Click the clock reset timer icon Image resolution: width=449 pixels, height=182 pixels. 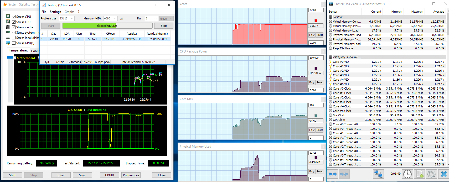pyautogui.click(x=407, y=174)
